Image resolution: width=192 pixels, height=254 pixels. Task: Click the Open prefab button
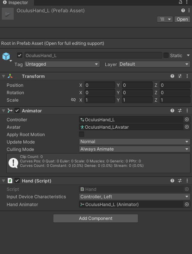point(182,19)
